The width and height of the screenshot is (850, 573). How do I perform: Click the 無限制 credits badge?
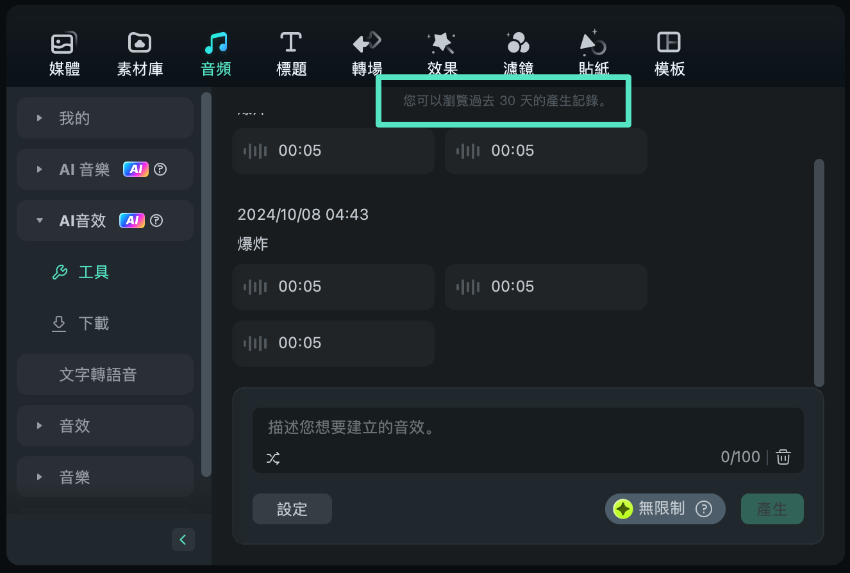[x=665, y=509]
